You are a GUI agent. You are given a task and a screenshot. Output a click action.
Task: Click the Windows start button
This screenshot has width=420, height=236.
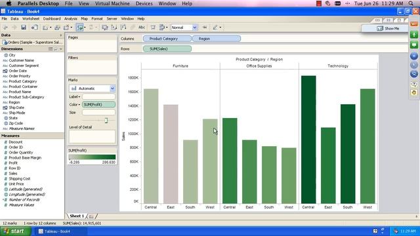pos(15,231)
